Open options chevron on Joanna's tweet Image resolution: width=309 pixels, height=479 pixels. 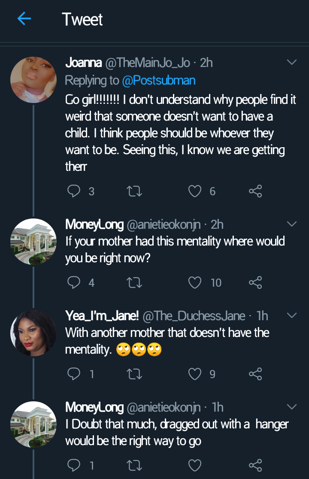tap(291, 63)
